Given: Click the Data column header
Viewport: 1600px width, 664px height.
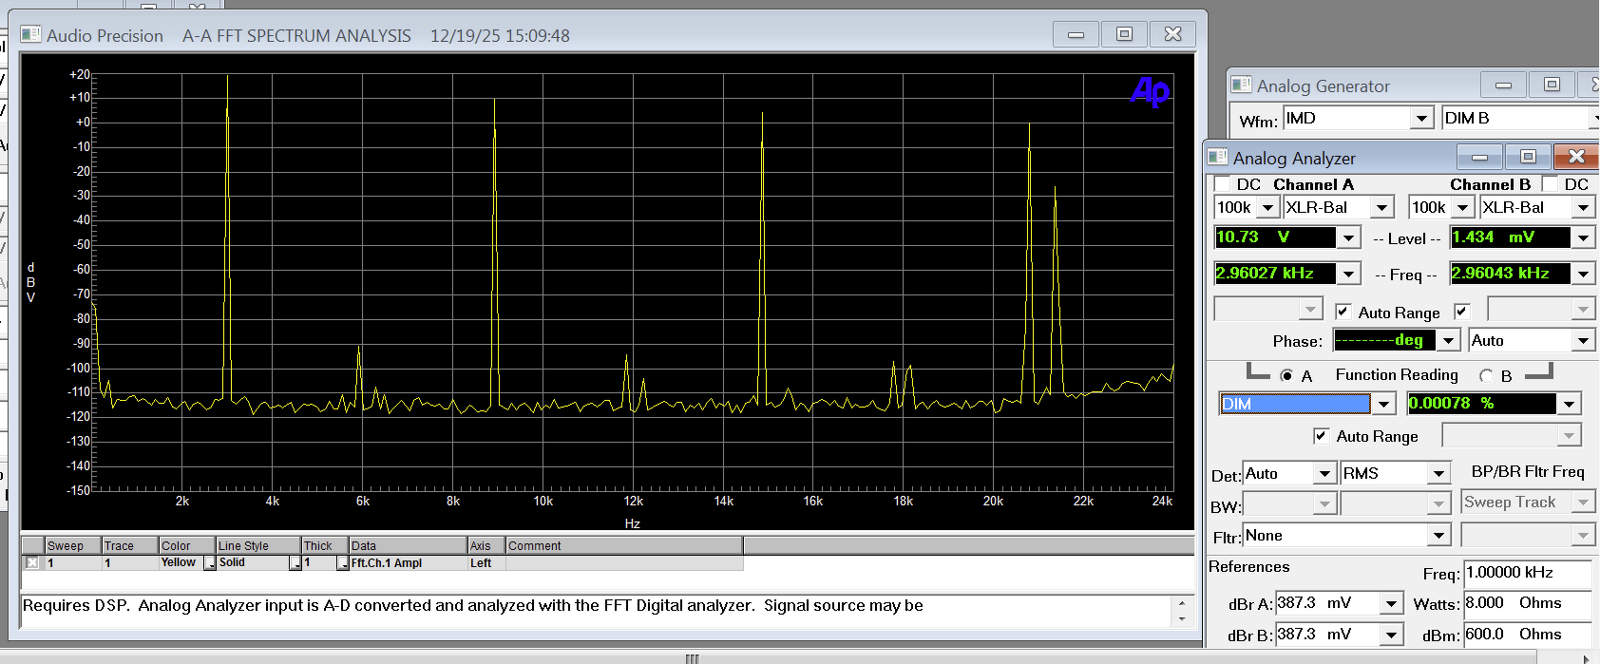Looking at the screenshot, I should tap(408, 545).
